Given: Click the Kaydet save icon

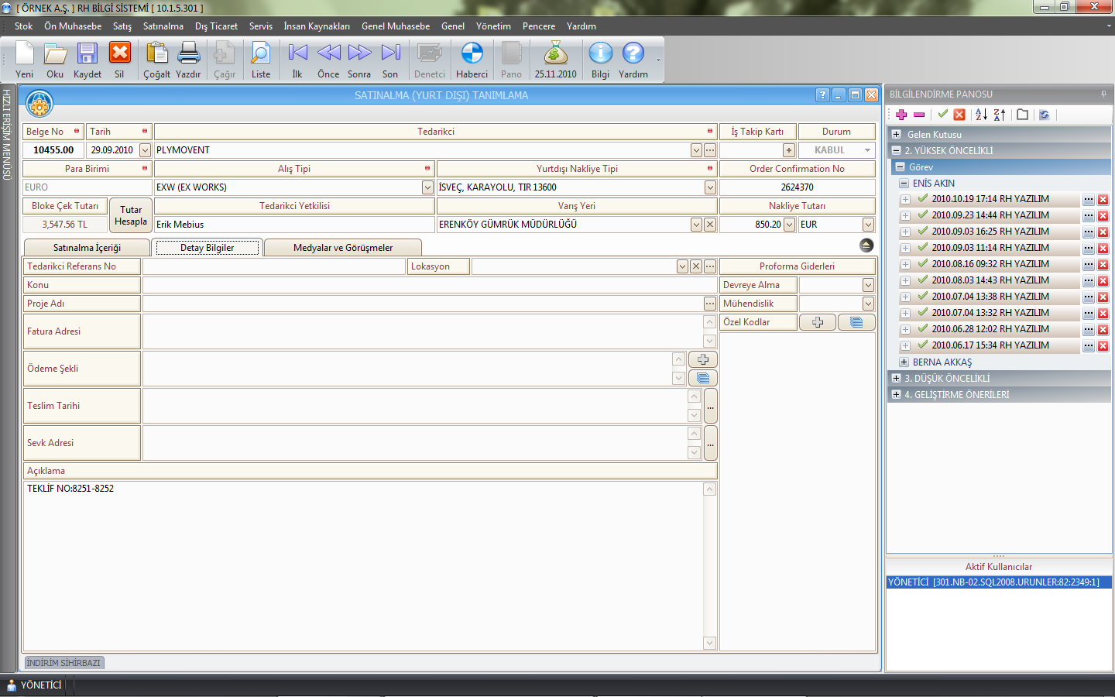Looking at the screenshot, I should click(x=87, y=54).
